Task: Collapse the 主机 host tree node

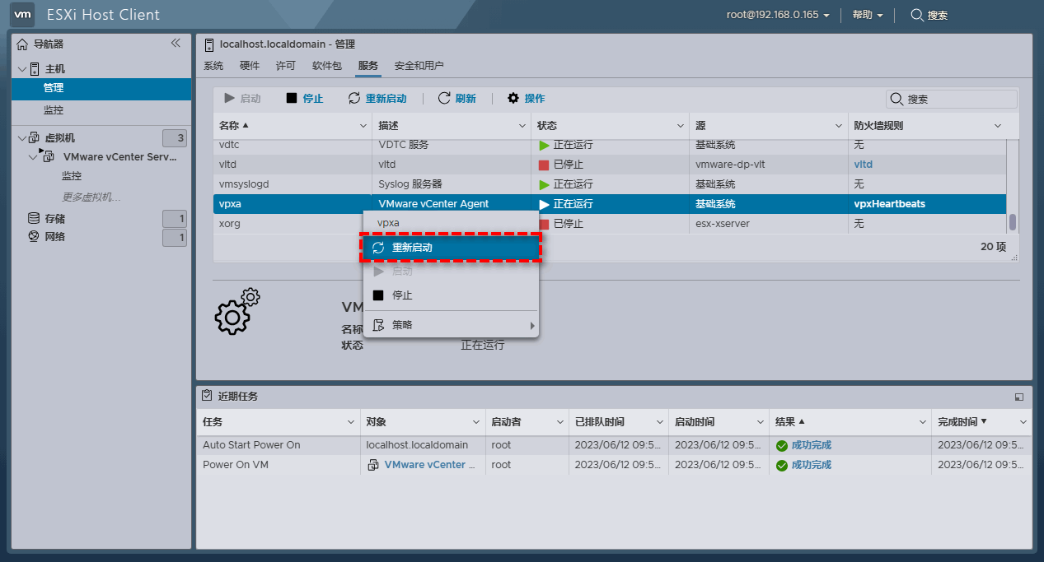Action: pyautogui.click(x=21, y=69)
